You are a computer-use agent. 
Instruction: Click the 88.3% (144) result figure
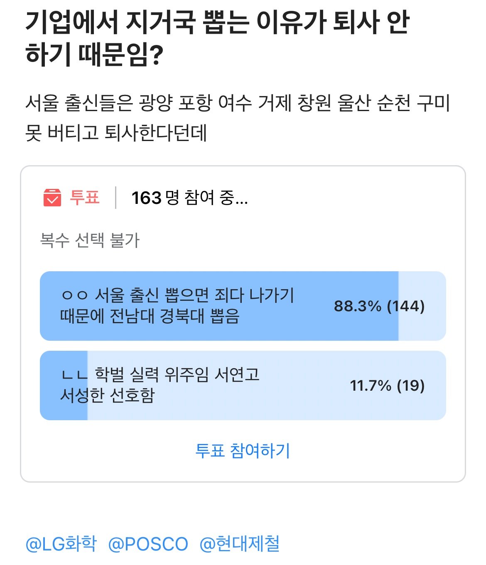[x=379, y=306]
